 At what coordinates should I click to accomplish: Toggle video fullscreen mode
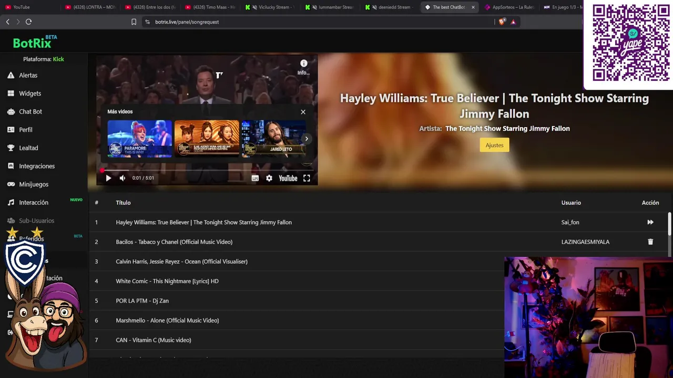(307, 178)
